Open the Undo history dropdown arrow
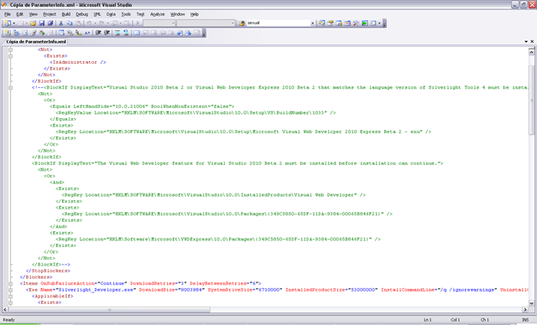 [x=95, y=23]
